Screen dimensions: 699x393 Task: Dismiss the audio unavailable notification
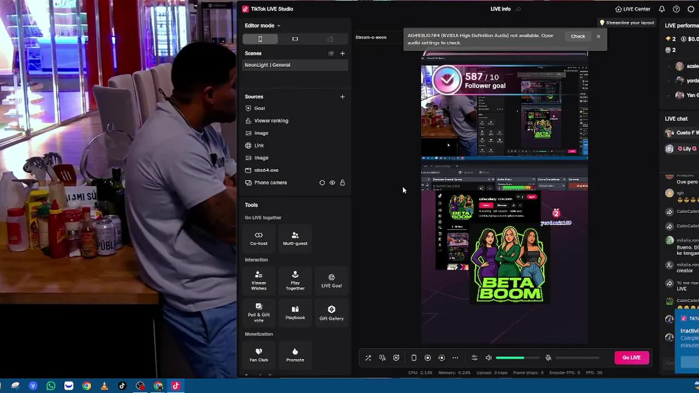(599, 37)
